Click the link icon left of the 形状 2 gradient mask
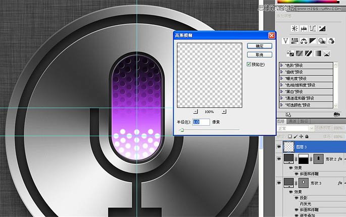 296,159
